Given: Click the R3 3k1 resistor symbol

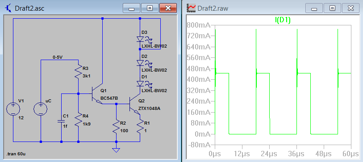Looking at the screenshot, I should [x=78, y=71].
